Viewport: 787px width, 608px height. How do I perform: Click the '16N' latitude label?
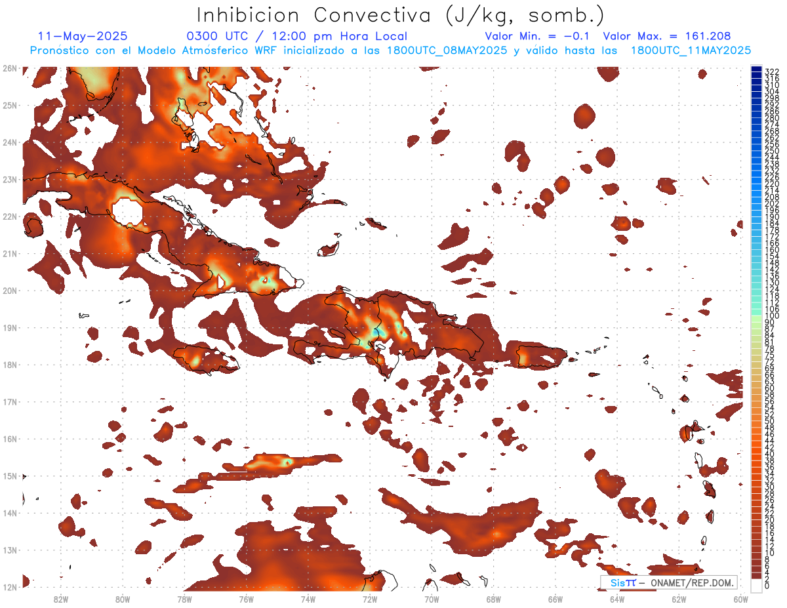click(9, 439)
